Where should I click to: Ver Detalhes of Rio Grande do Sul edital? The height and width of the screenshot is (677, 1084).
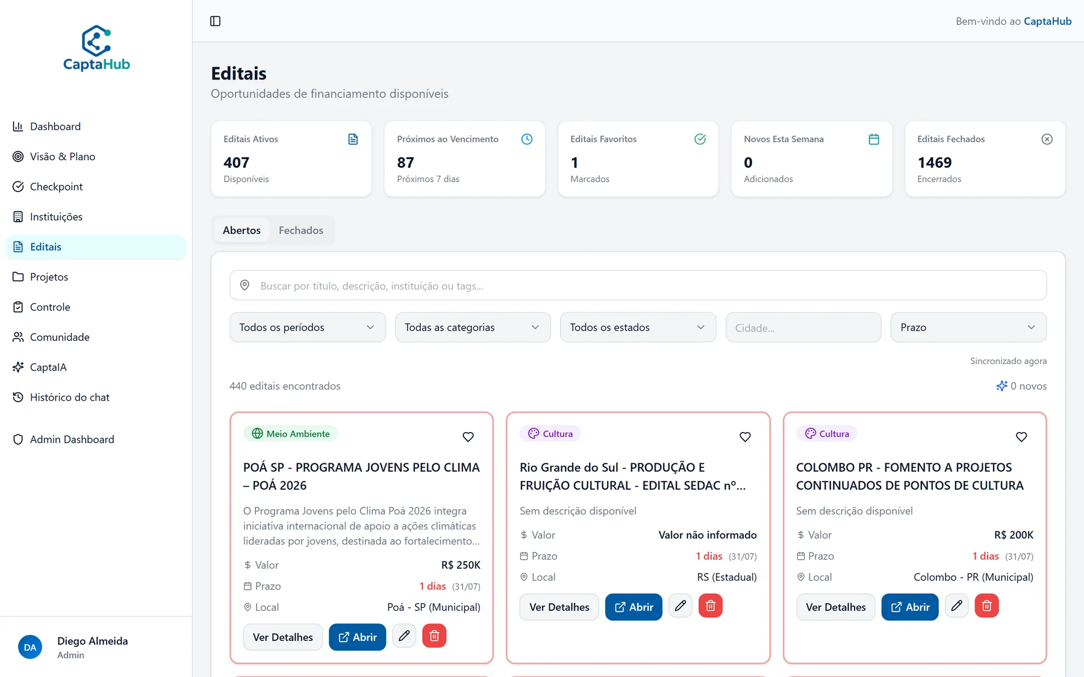(559, 607)
